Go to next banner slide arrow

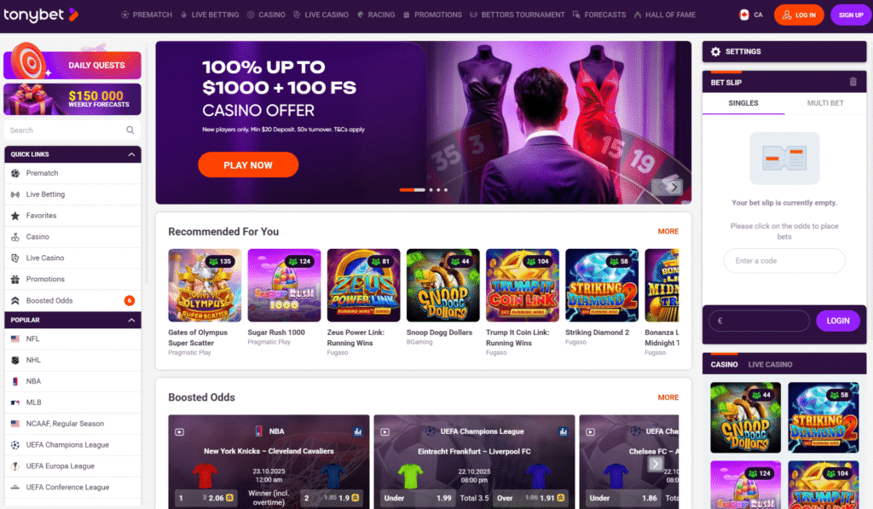674,187
